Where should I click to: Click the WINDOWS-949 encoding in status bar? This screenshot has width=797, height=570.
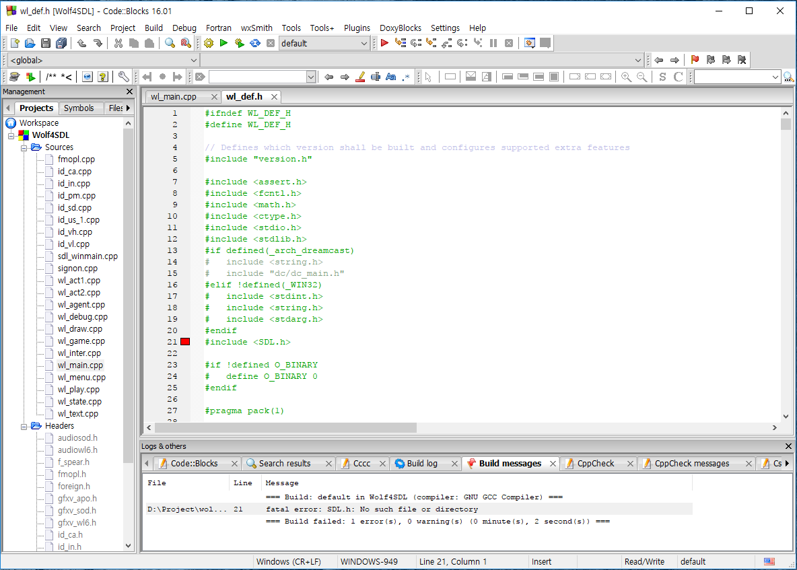pos(369,561)
